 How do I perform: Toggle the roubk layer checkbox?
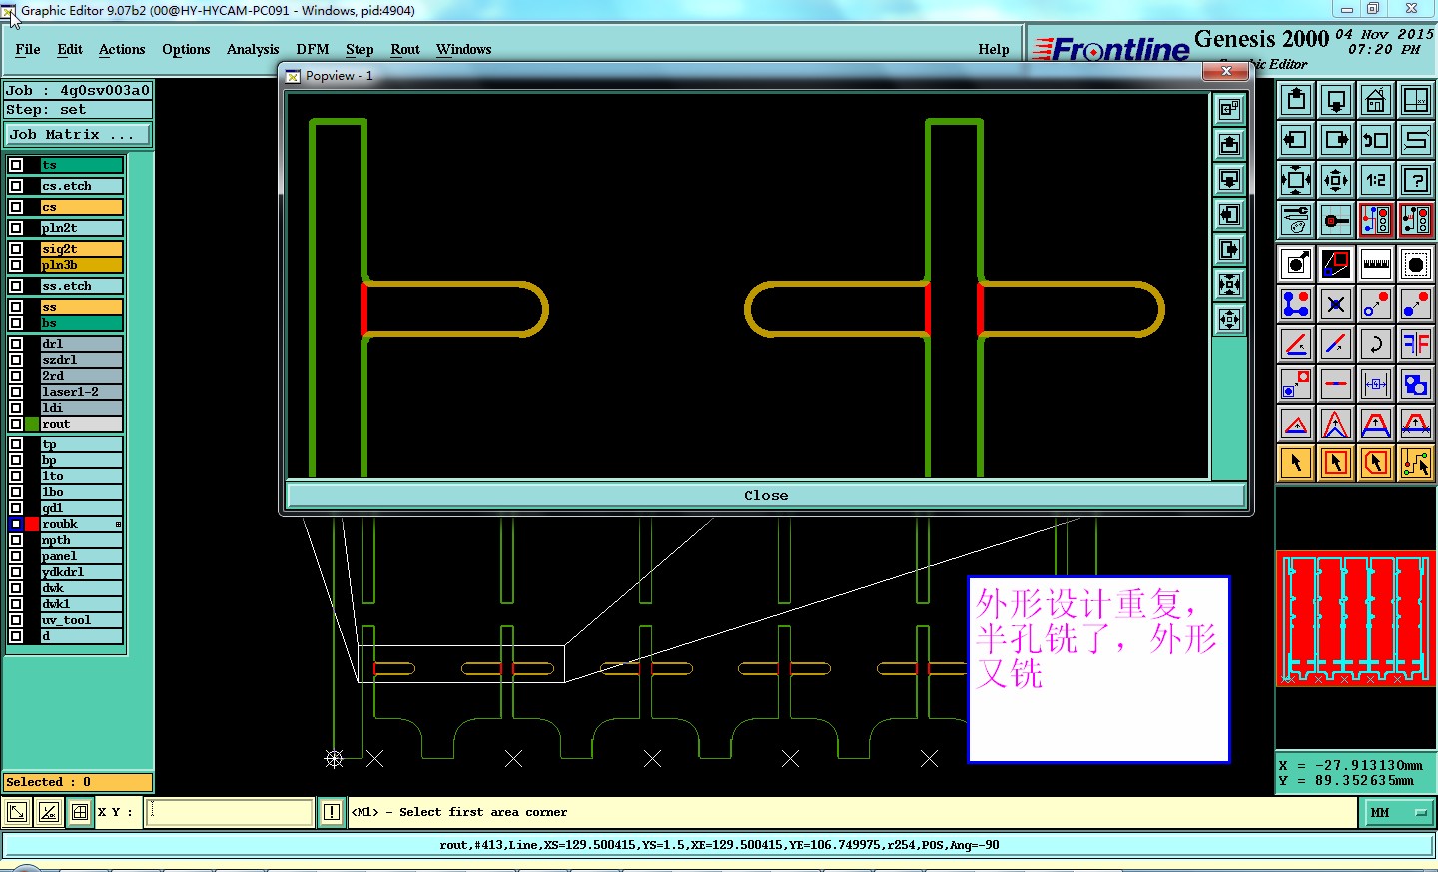pyautogui.click(x=16, y=524)
